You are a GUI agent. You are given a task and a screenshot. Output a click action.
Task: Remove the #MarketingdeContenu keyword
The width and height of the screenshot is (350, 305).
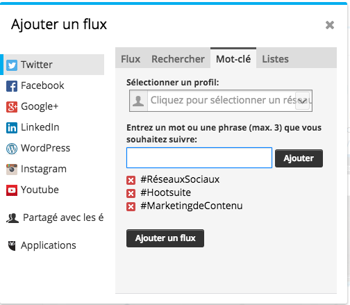pos(131,206)
